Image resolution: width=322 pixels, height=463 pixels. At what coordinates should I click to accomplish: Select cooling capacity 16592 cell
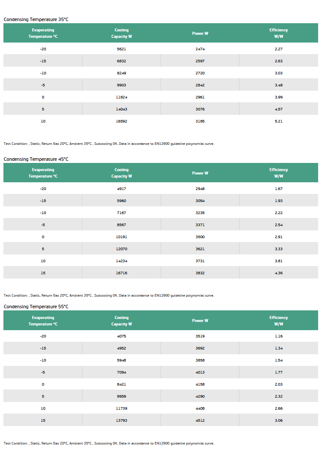[x=122, y=121]
